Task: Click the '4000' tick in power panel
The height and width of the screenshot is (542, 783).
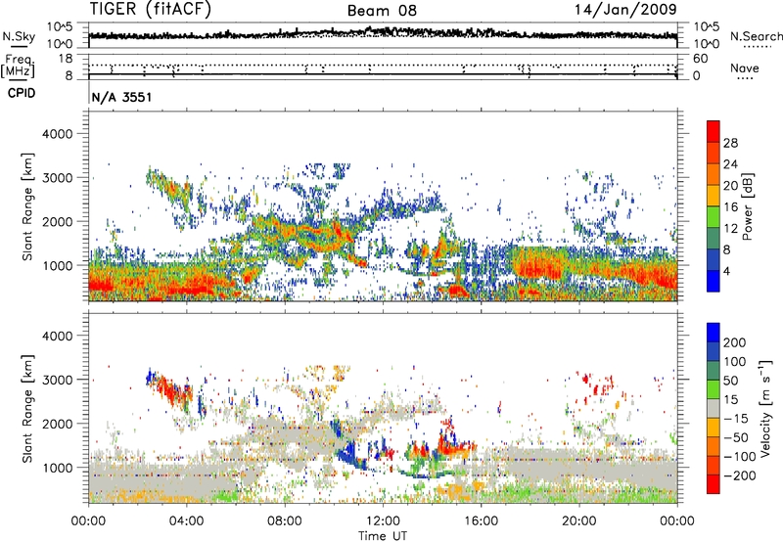Action: point(57,134)
